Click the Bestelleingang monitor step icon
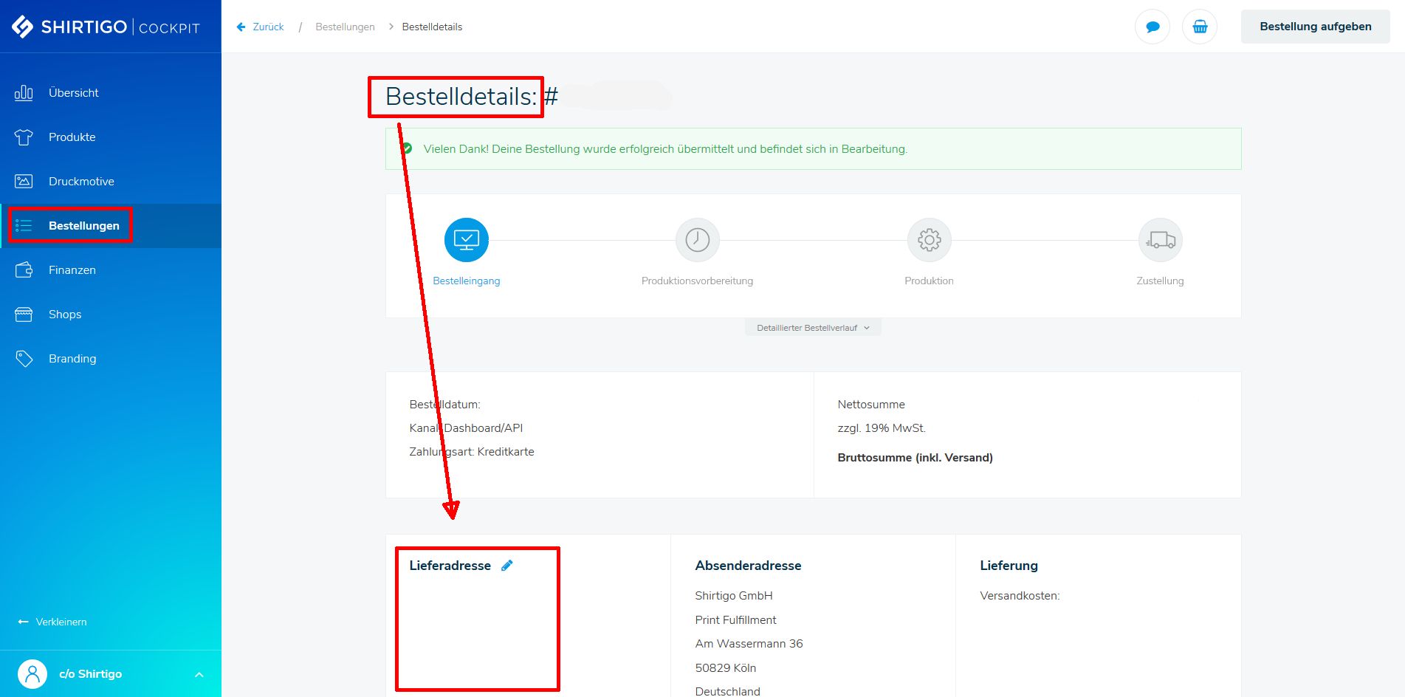 466,240
